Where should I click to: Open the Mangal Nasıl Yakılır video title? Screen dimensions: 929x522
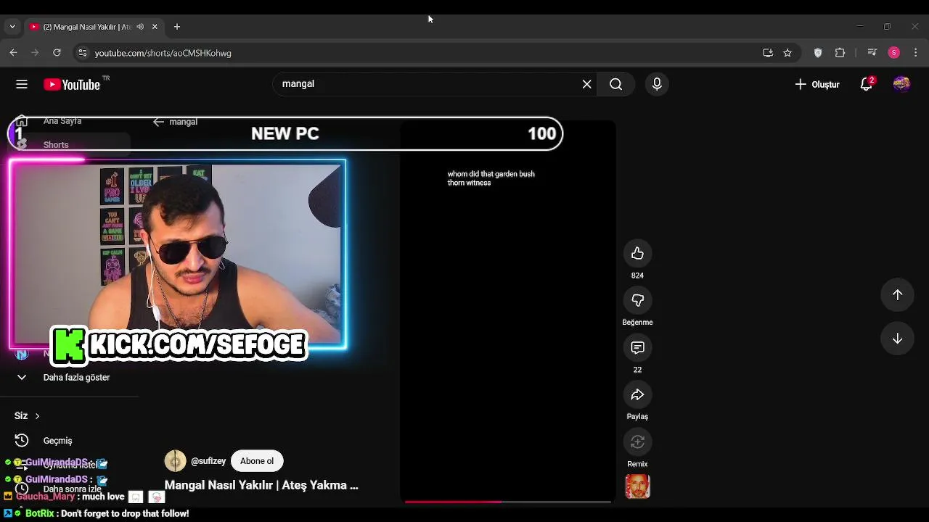(x=261, y=485)
